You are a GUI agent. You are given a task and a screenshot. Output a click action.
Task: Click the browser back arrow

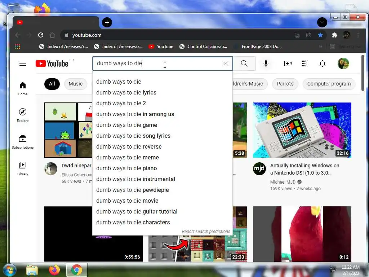(x=18, y=35)
